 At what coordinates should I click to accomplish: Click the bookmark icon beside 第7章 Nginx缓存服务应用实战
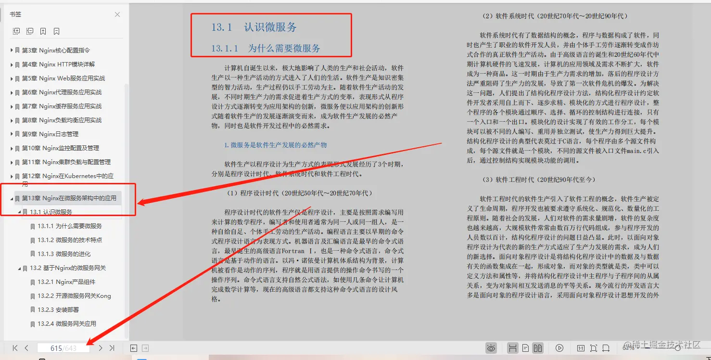[x=17, y=106]
